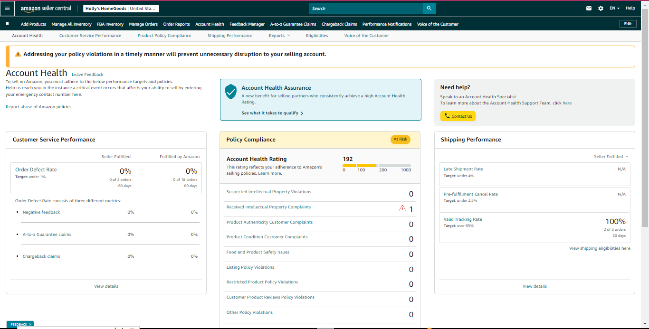Open Performance Notifications bookmark
This screenshot has height=329, width=649.
387,24
